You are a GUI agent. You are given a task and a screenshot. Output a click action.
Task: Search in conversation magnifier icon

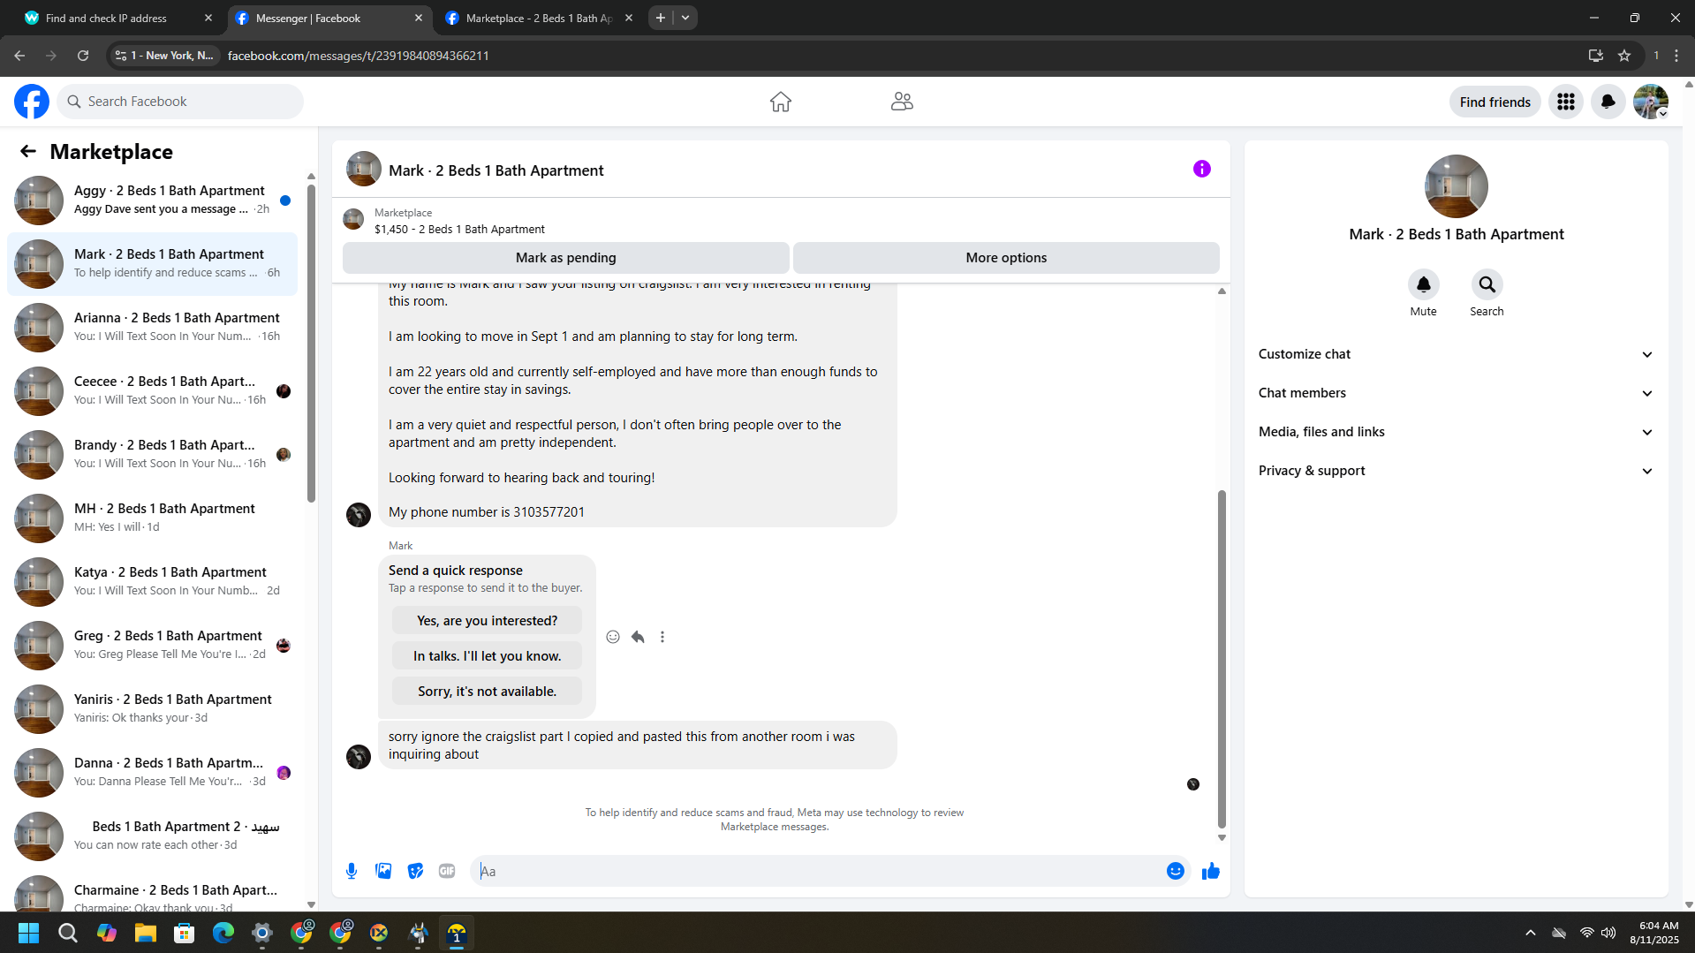tap(1487, 284)
